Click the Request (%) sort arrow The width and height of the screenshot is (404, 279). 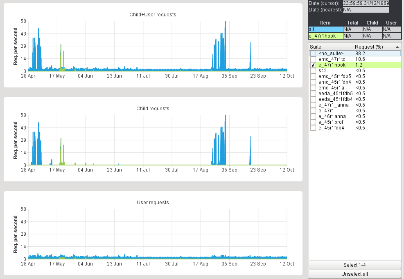click(x=397, y=47)
